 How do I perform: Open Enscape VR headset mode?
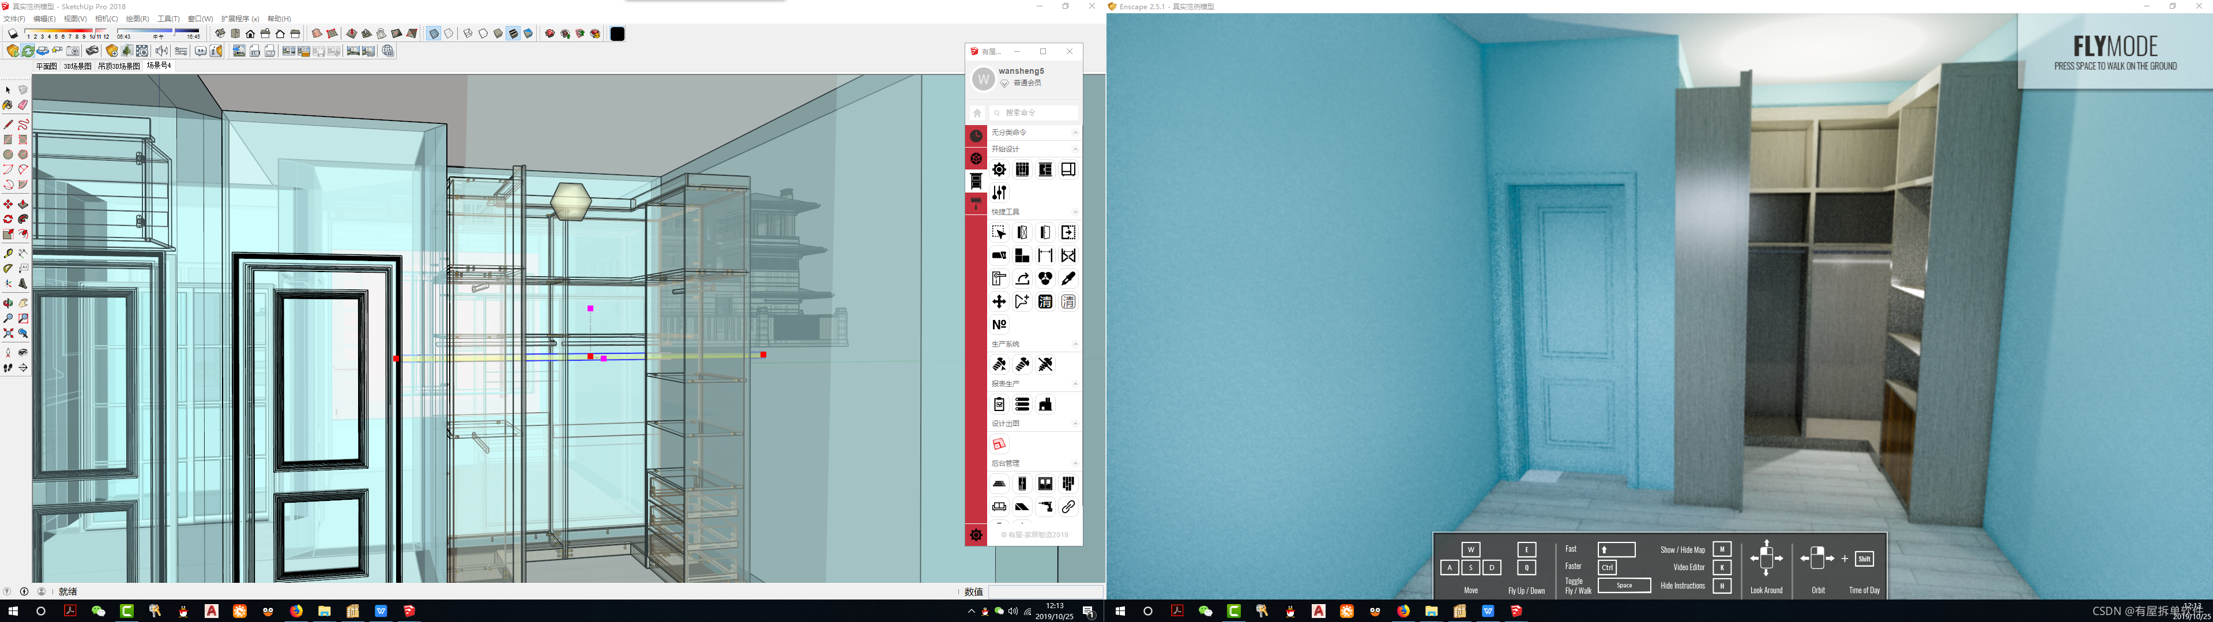pos(92,51)
